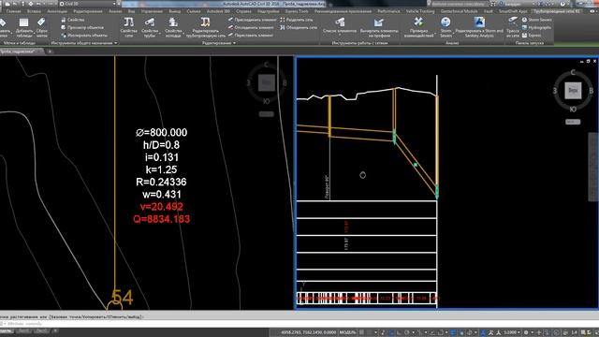
Task: Select the Q=8834.183 red label
Action: (162, 219)
